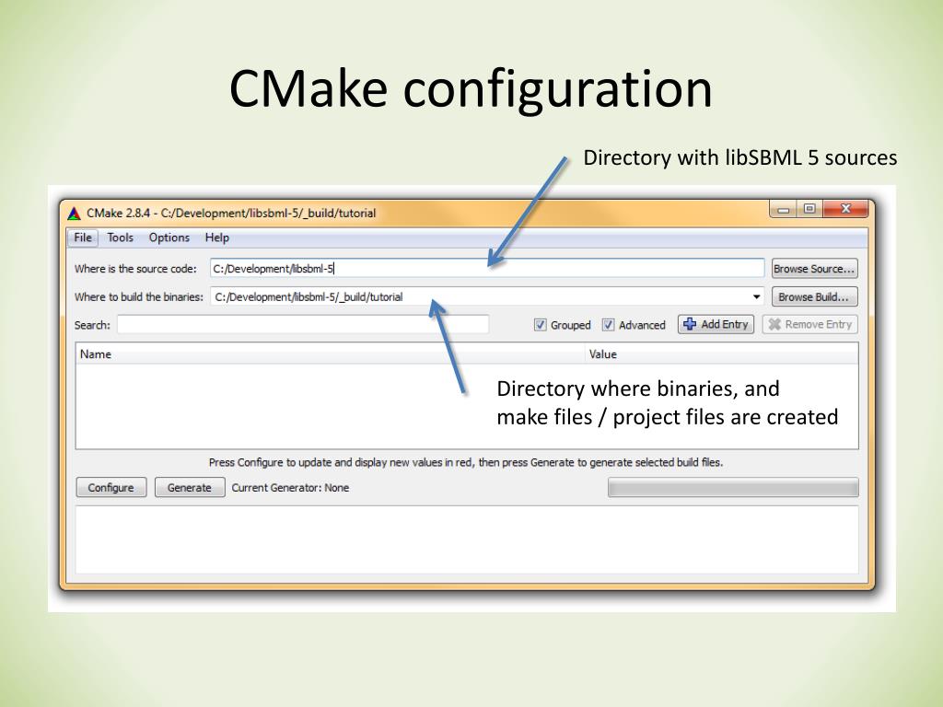Click the Add Entry button

(716, 325)
